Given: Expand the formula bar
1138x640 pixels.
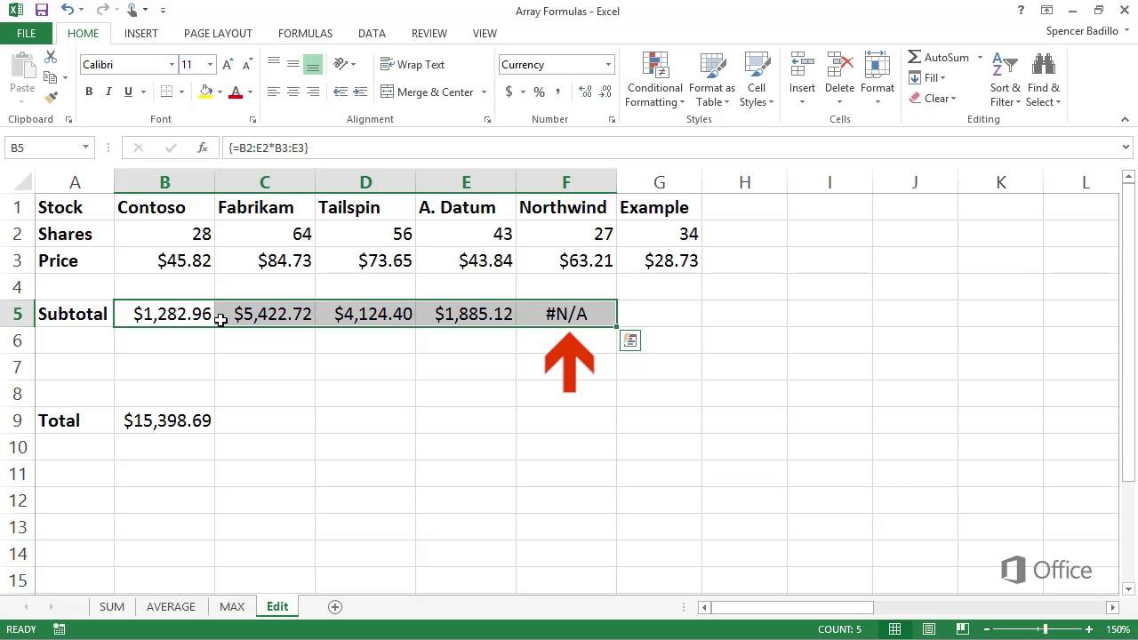Looking at the screenshot, I should 1126,148.
